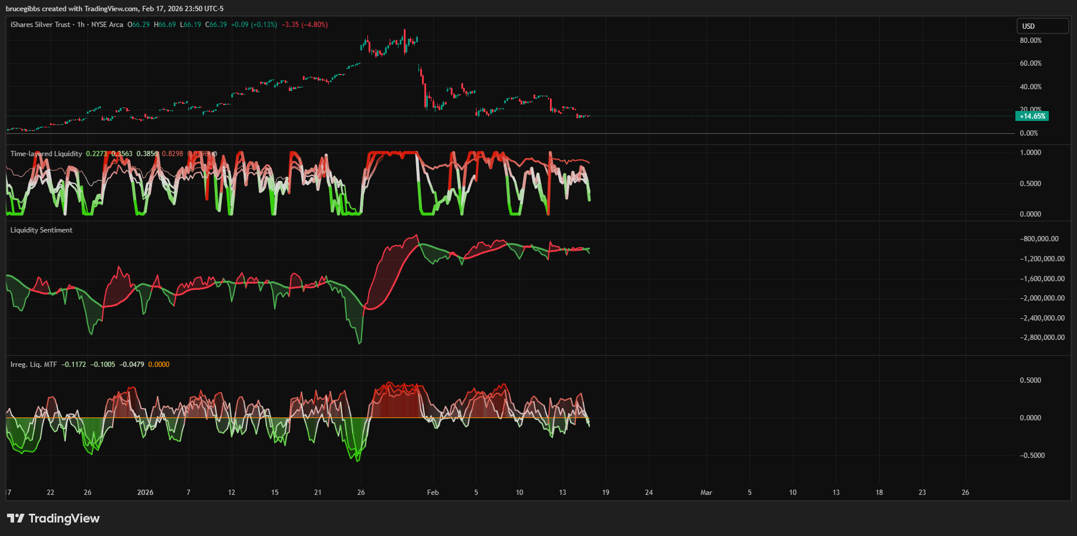
Task: Click the ∅ symbol in Time-layered Liquidity legend
Action: tap(214, 154)
